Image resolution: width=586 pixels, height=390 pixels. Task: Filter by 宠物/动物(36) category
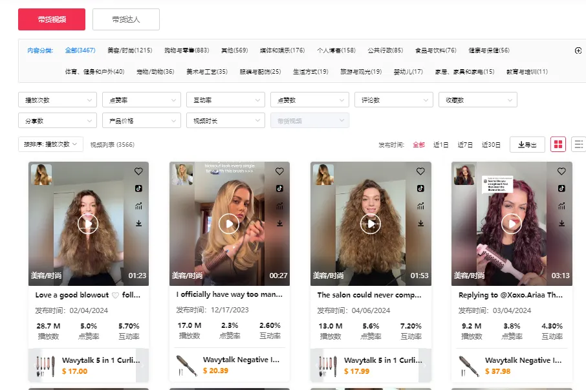(155, 72)
